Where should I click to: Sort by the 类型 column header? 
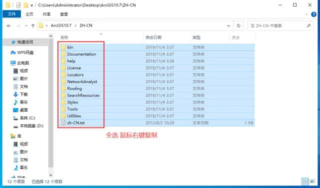point(196,37)
